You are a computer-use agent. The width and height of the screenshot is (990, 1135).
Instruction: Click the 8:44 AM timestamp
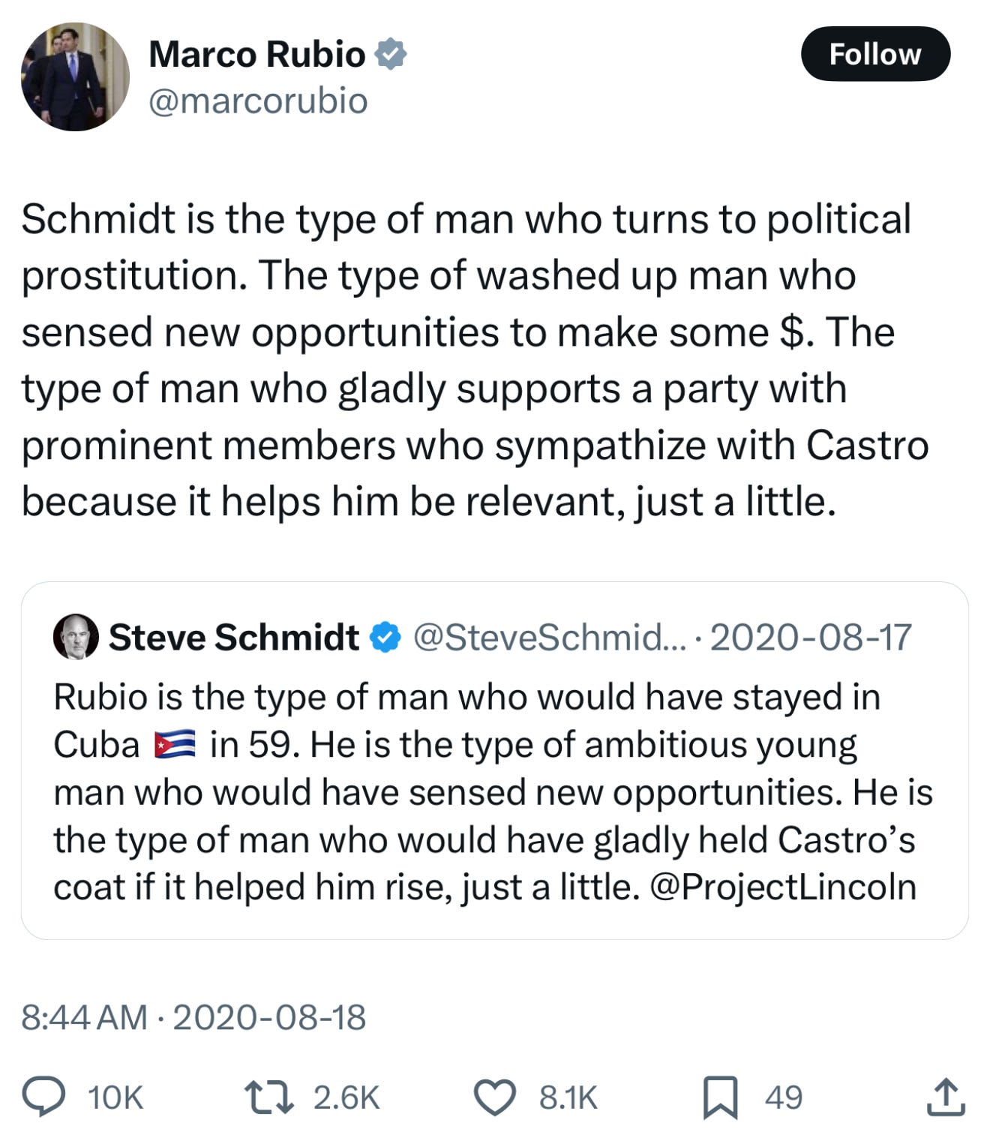(84, 1017)
